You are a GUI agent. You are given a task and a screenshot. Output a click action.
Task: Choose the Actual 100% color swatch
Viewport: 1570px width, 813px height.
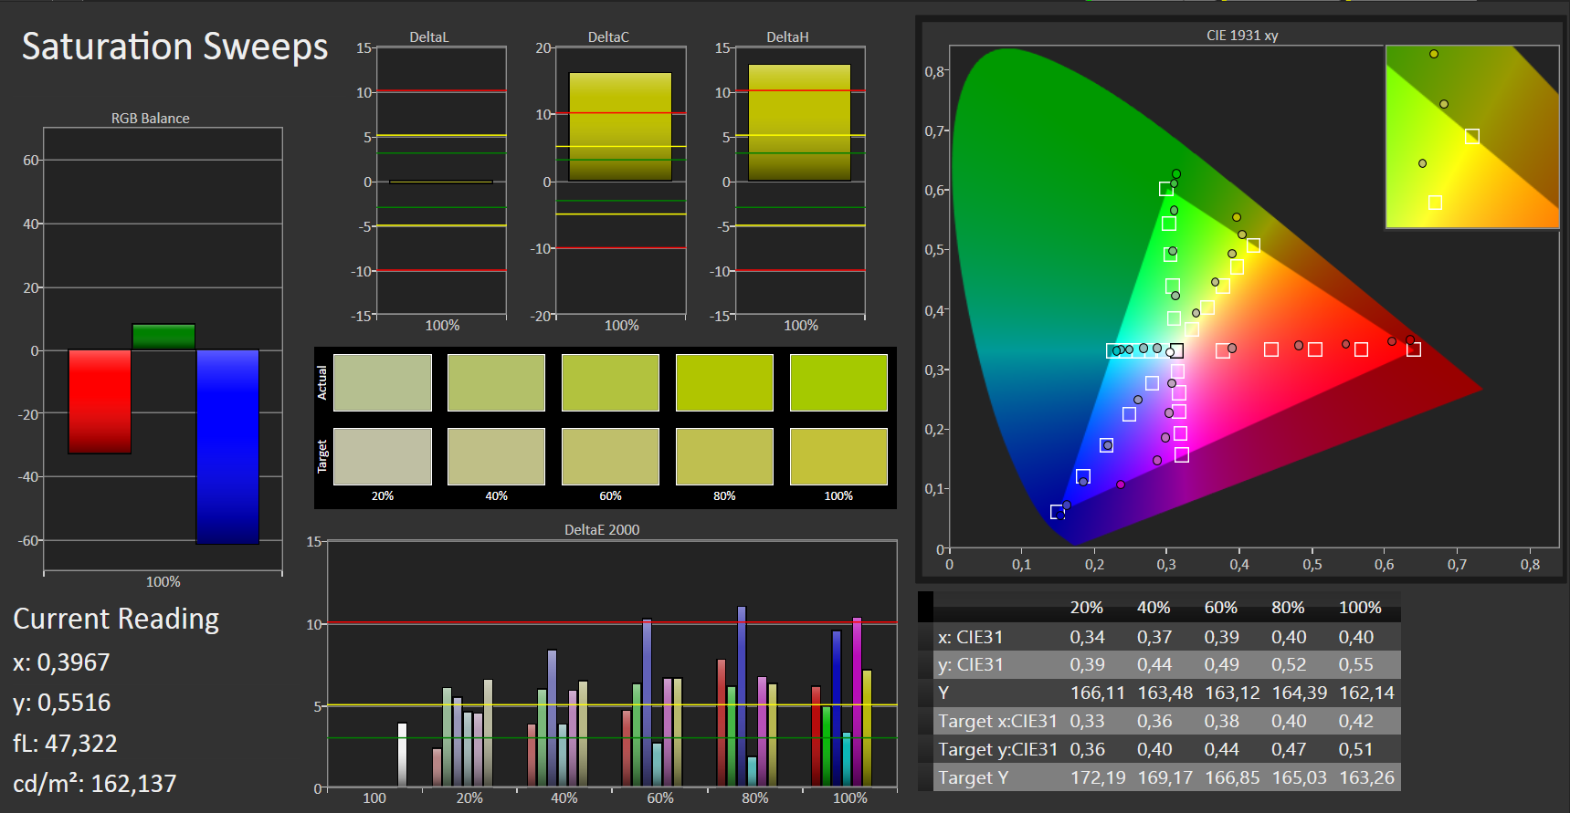pos(838,382)
